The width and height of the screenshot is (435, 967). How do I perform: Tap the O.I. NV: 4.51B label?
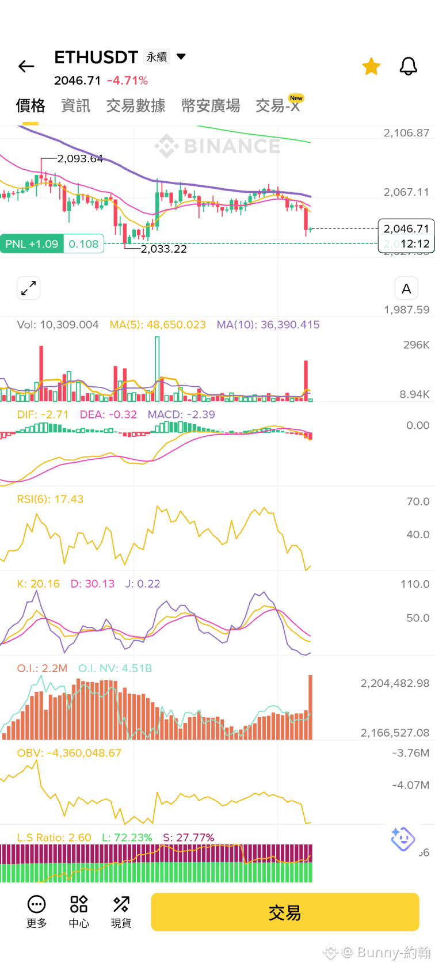pos(115,668)
